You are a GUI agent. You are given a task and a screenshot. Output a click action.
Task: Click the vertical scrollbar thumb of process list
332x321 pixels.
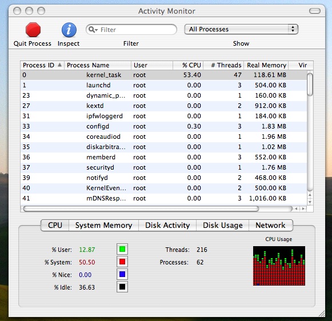click(x=310, y=84)
